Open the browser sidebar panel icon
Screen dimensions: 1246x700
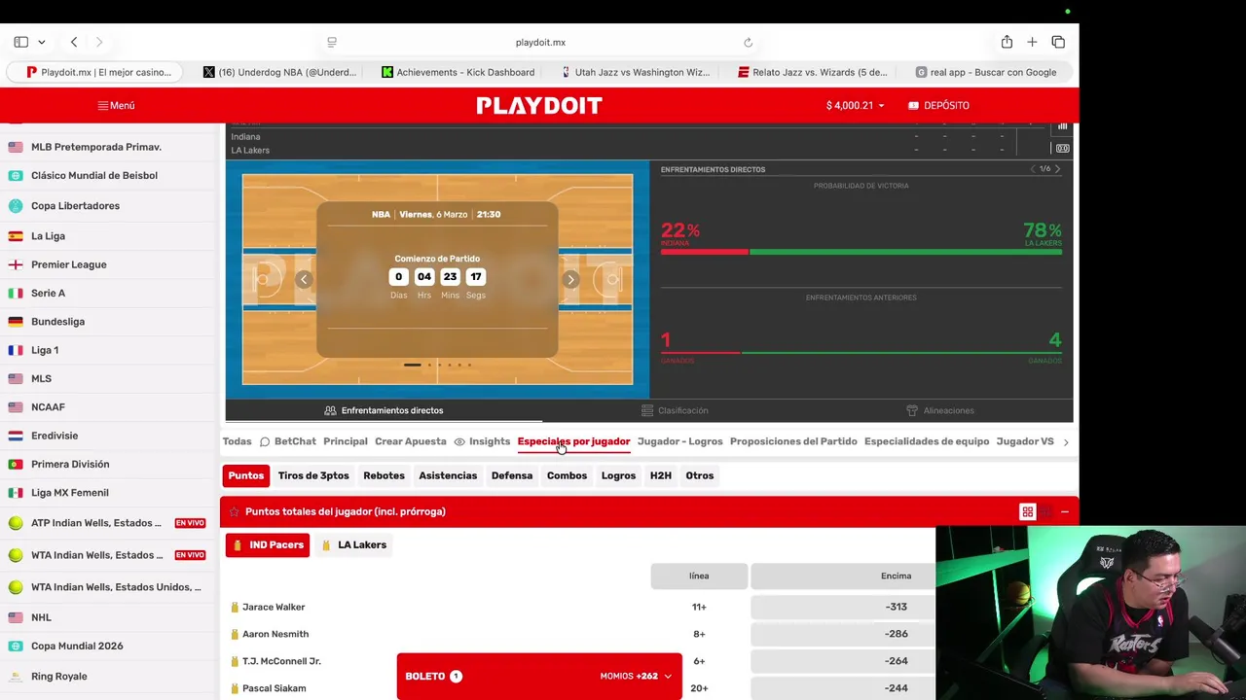pyautogui.click(x=20, y=42)
